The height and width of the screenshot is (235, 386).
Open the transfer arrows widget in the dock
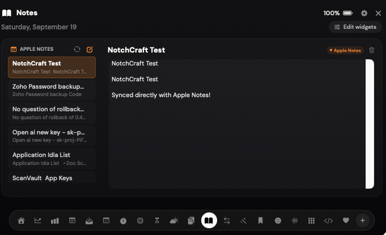click(x=227, y=220)
